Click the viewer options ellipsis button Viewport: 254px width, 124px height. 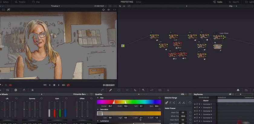pos(115,6)
